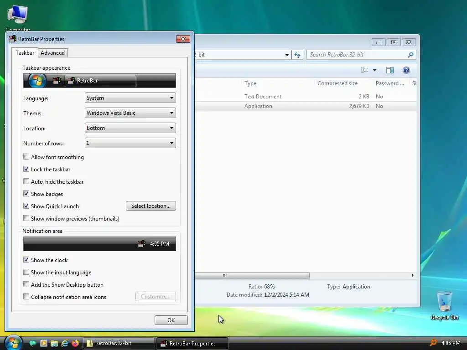Launch Firefox from quick launch
The height and width of the screenshot is (350, 467).
coord(75,343)
